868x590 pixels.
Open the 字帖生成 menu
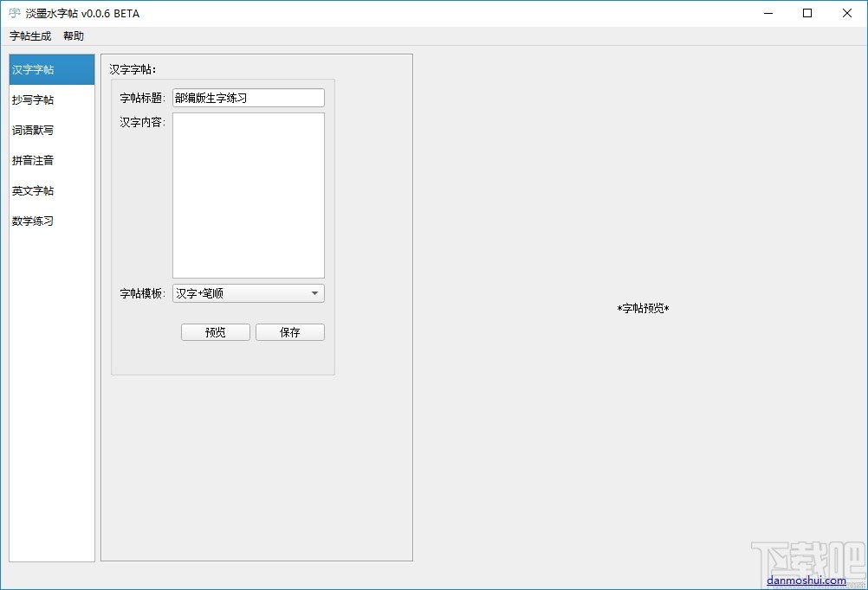pyautogui.click(x=30, y=36)
